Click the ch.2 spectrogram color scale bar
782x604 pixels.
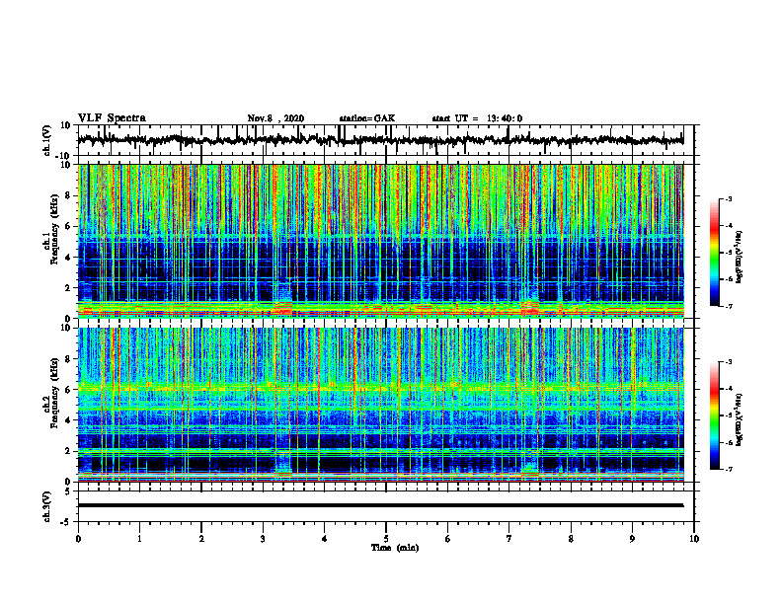click(714, 415)
